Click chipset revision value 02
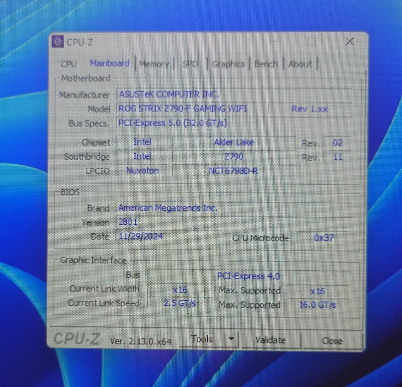Viewport: 402px width, 387px height. click(338, 143)
